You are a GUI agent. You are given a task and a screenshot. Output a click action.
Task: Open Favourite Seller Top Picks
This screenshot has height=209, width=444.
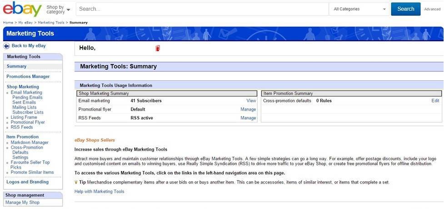click(x=30, y=165)
